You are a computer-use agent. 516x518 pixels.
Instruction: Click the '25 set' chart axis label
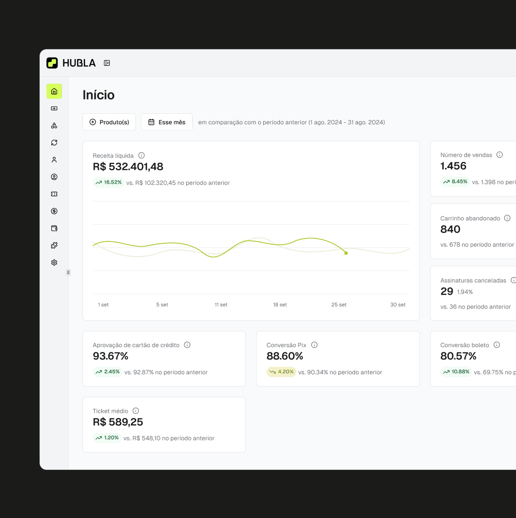[338, 305]
